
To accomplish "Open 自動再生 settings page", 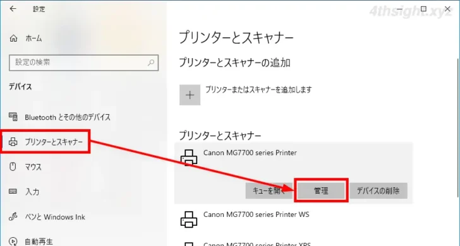I will click(39, 242).
